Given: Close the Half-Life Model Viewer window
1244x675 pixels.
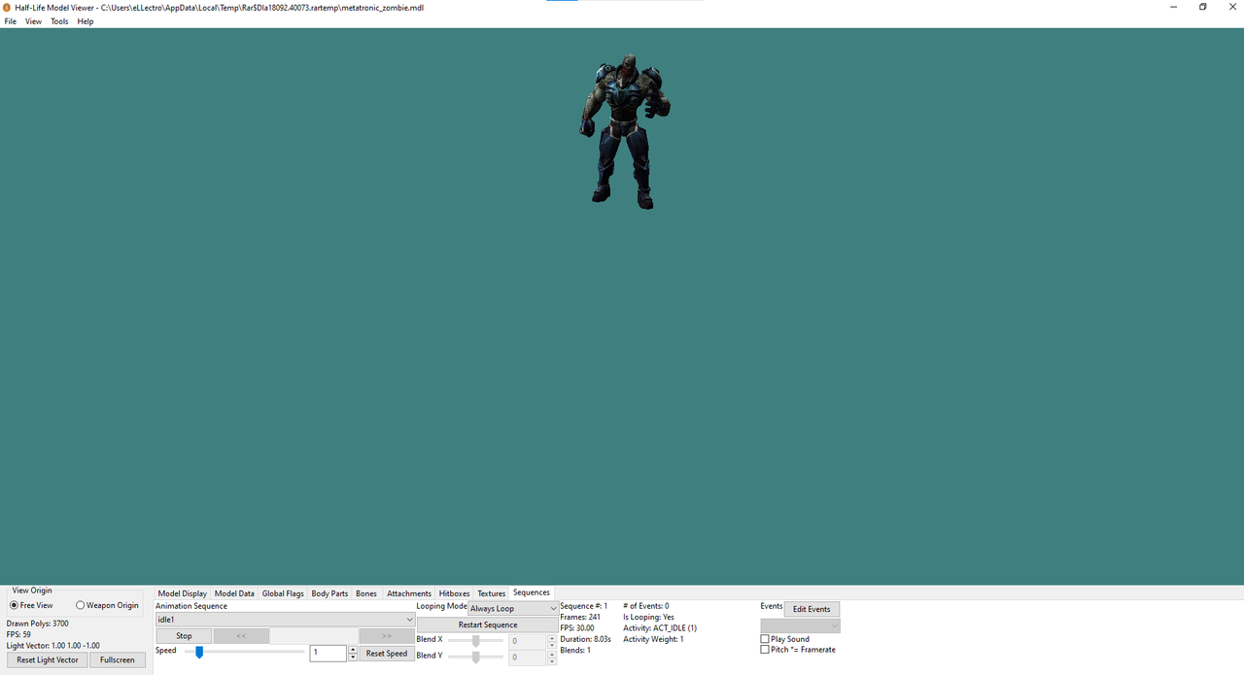Looking at the screenshot, I should pyautogui.click(x=1230, y=7).
